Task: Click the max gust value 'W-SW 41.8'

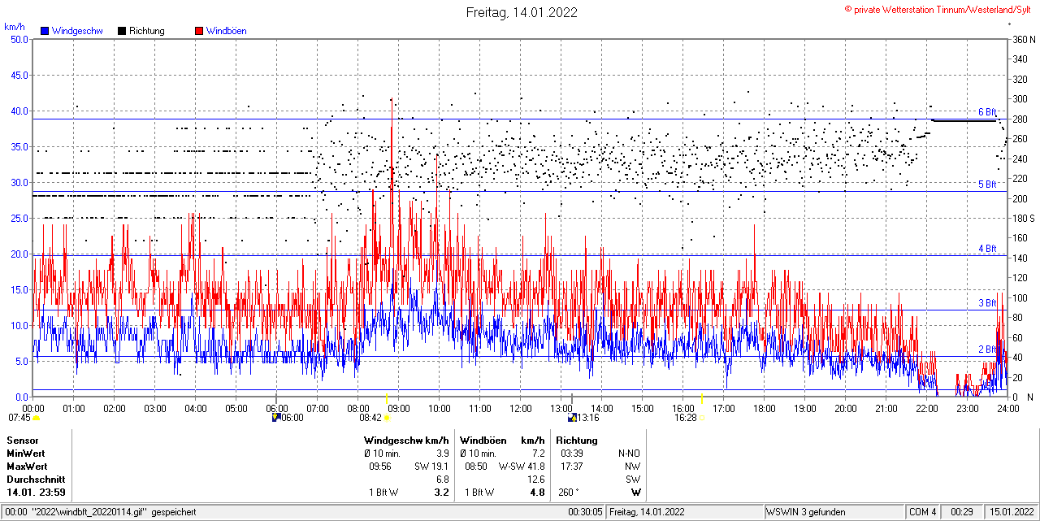Action: [x=521, y=467]
